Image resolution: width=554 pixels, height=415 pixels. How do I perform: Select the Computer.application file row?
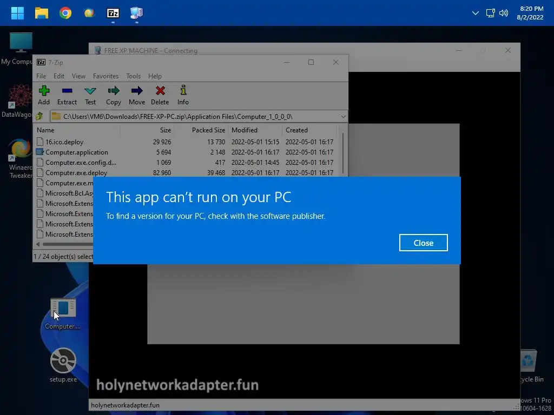pos(186,152)
